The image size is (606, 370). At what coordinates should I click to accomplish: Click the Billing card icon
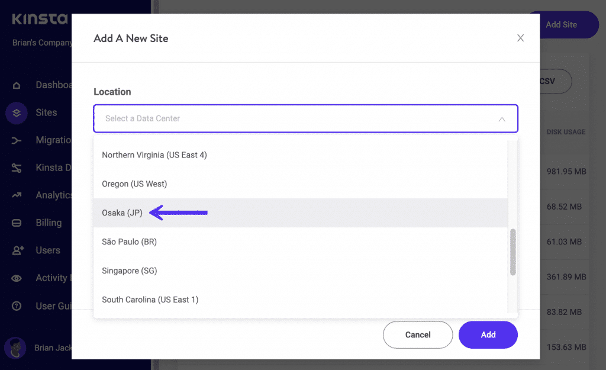tap(17, 223)
